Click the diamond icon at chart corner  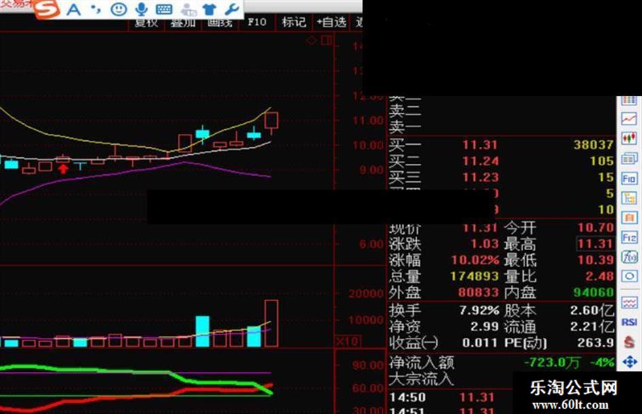(x=312, y=40)
